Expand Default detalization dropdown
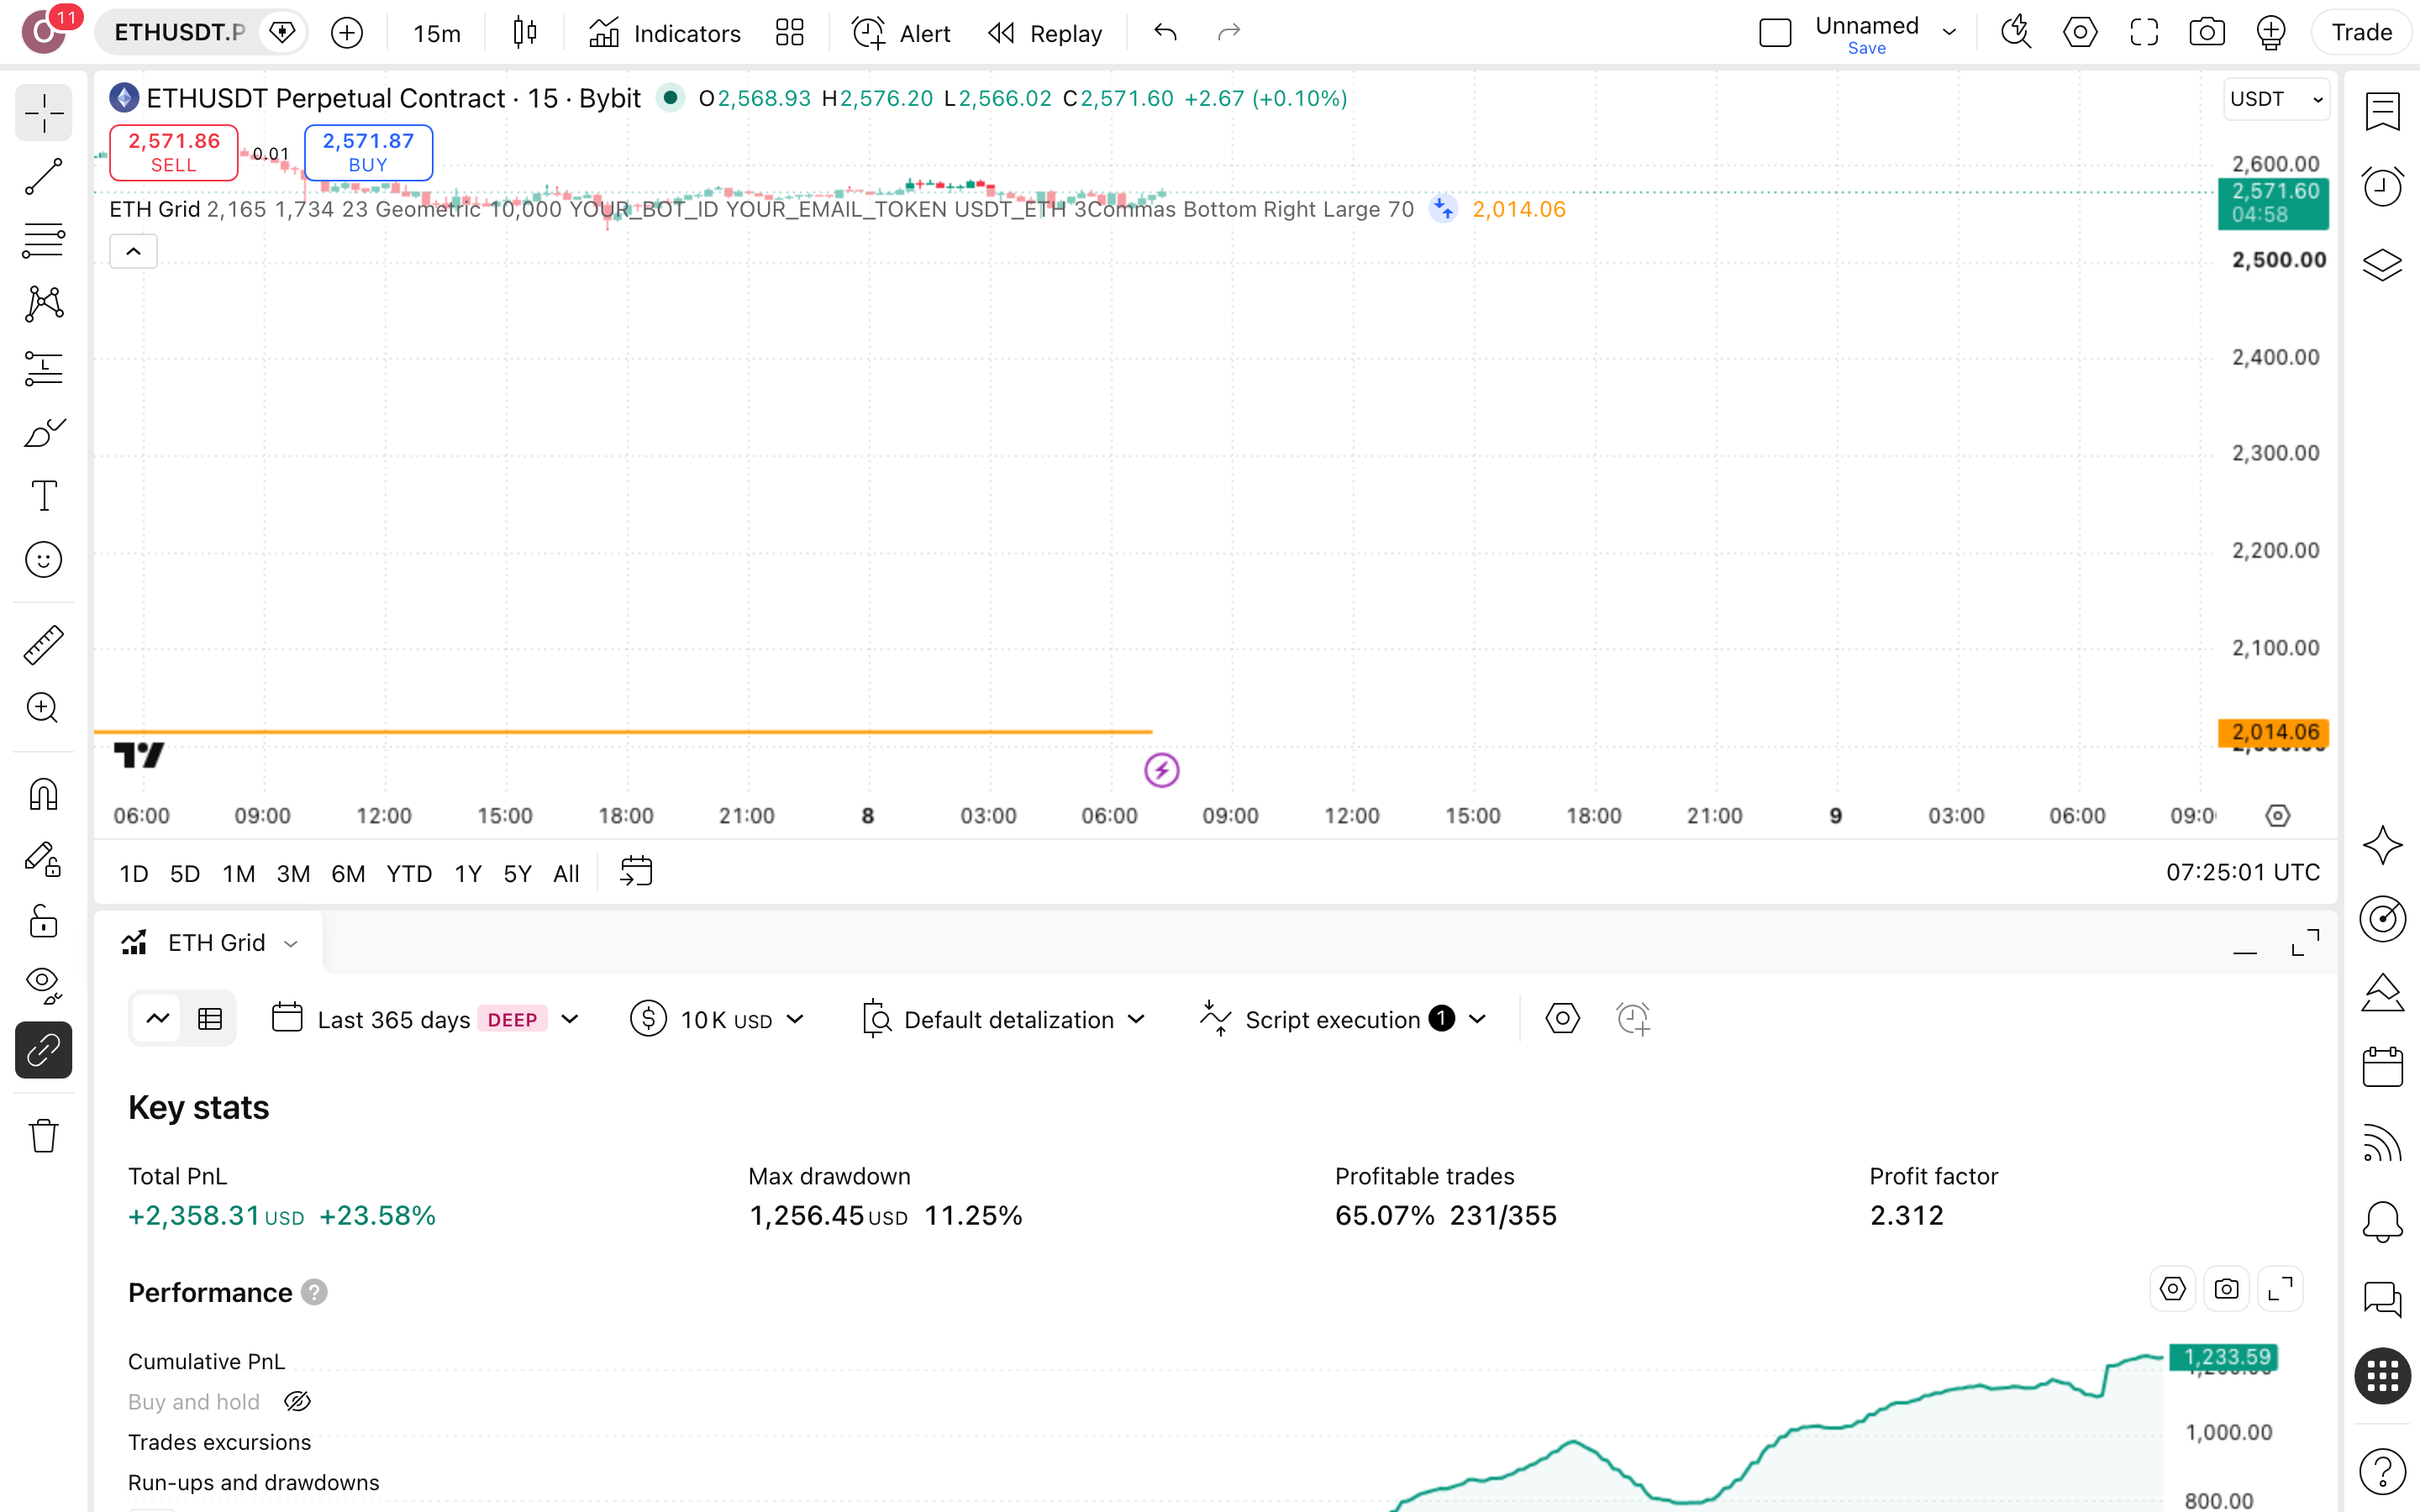The image size is (2420, 1512). click(1003, 1019)
